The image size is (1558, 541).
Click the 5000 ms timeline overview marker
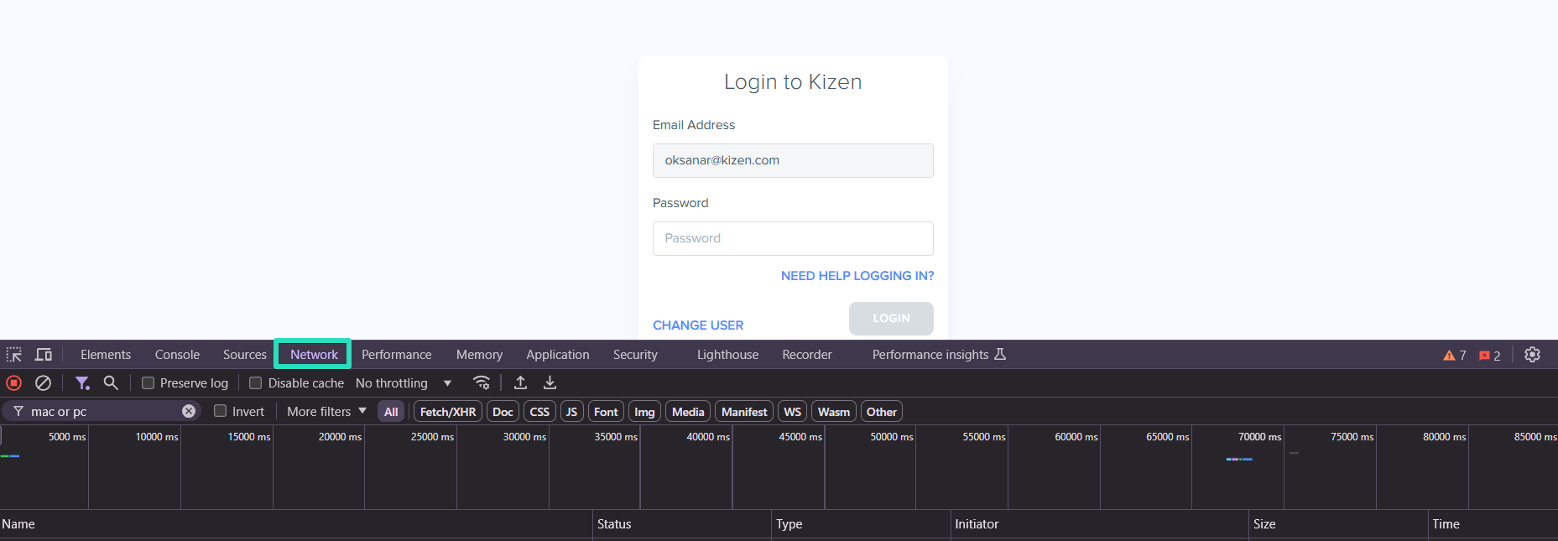pos(67,437)
